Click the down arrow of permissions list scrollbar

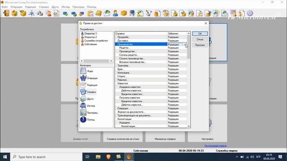(188, 126)
